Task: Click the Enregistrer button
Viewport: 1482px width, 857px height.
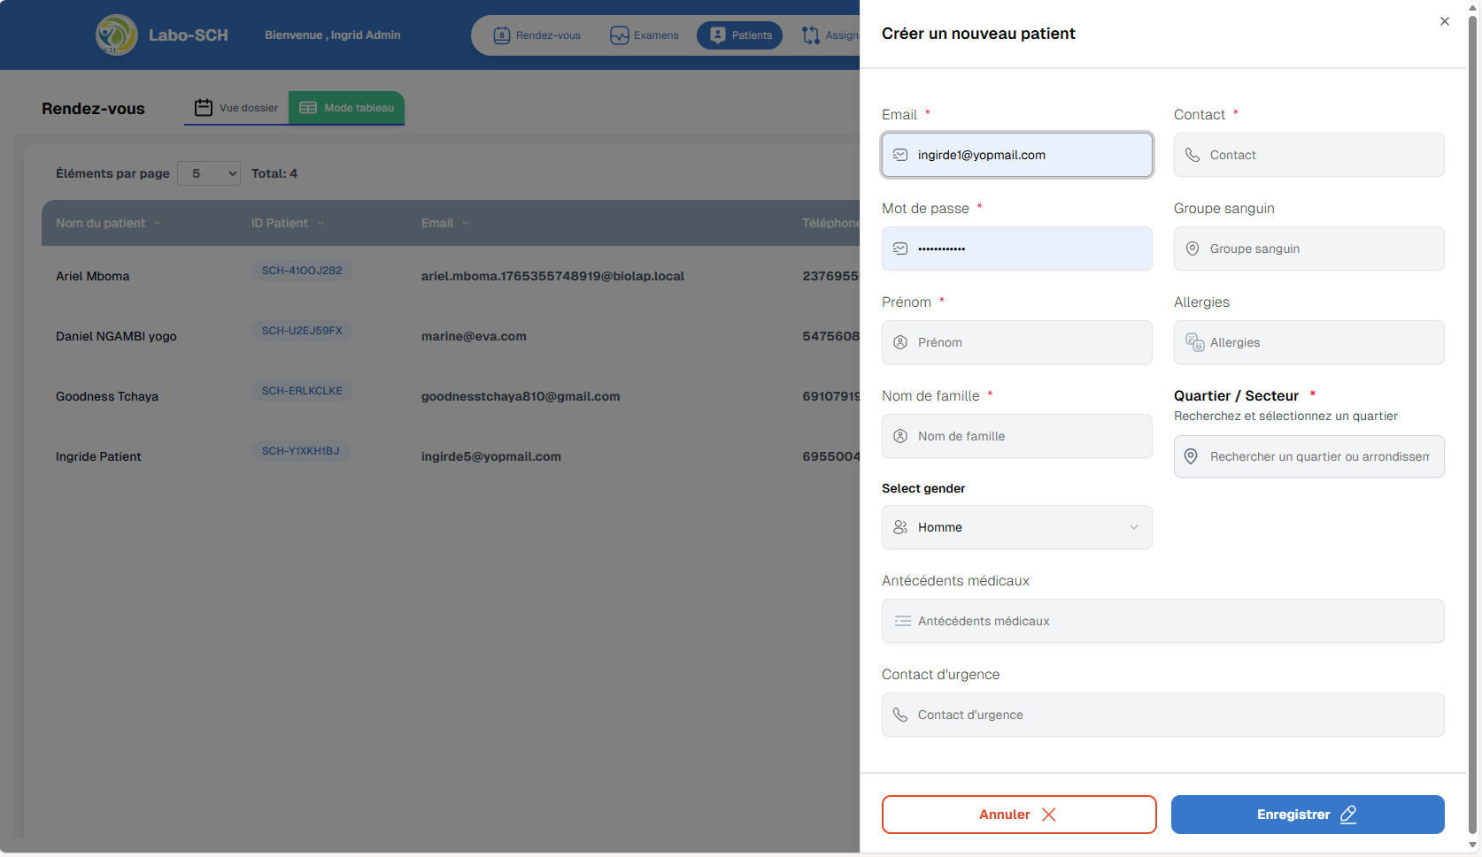Action: [1307, 815]
